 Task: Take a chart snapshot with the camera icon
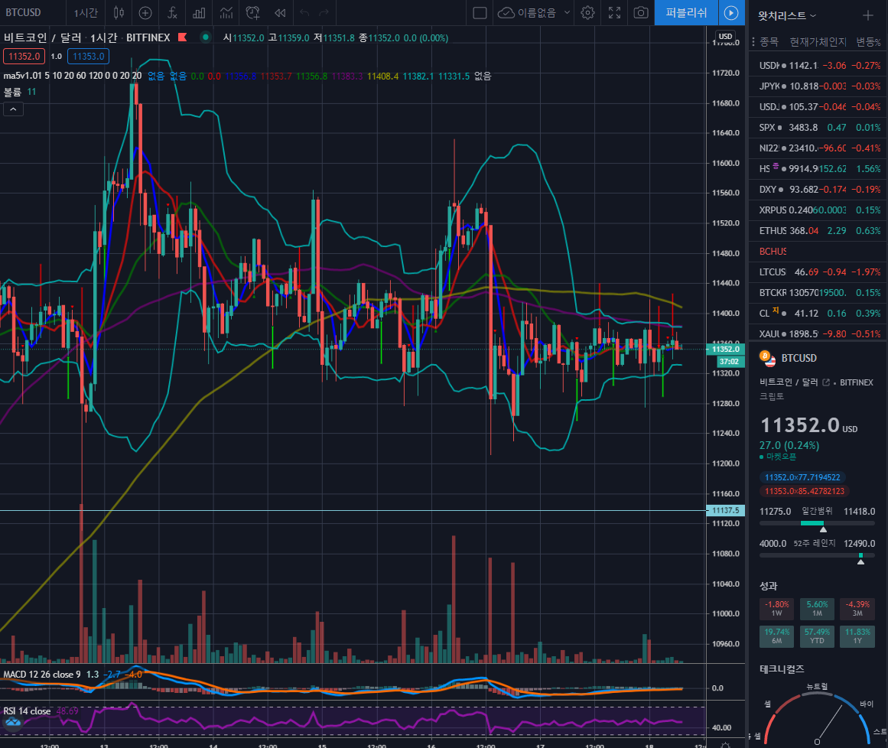point(640,12)
